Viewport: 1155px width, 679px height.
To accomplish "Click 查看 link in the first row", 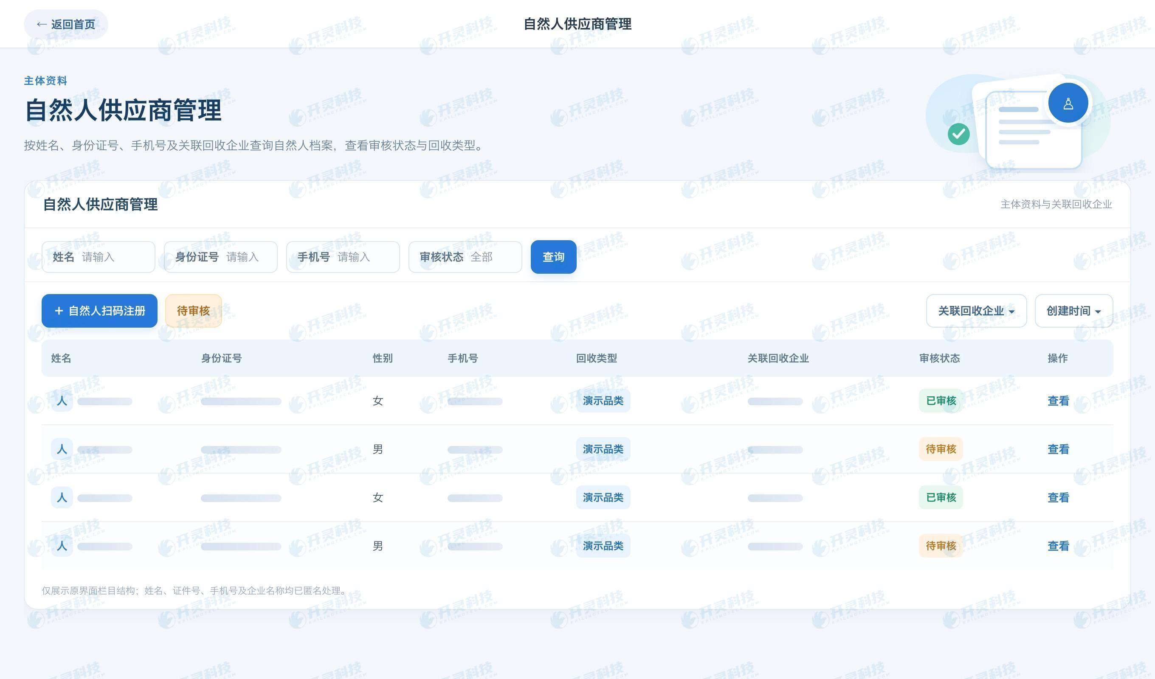I will point(1058,401).
